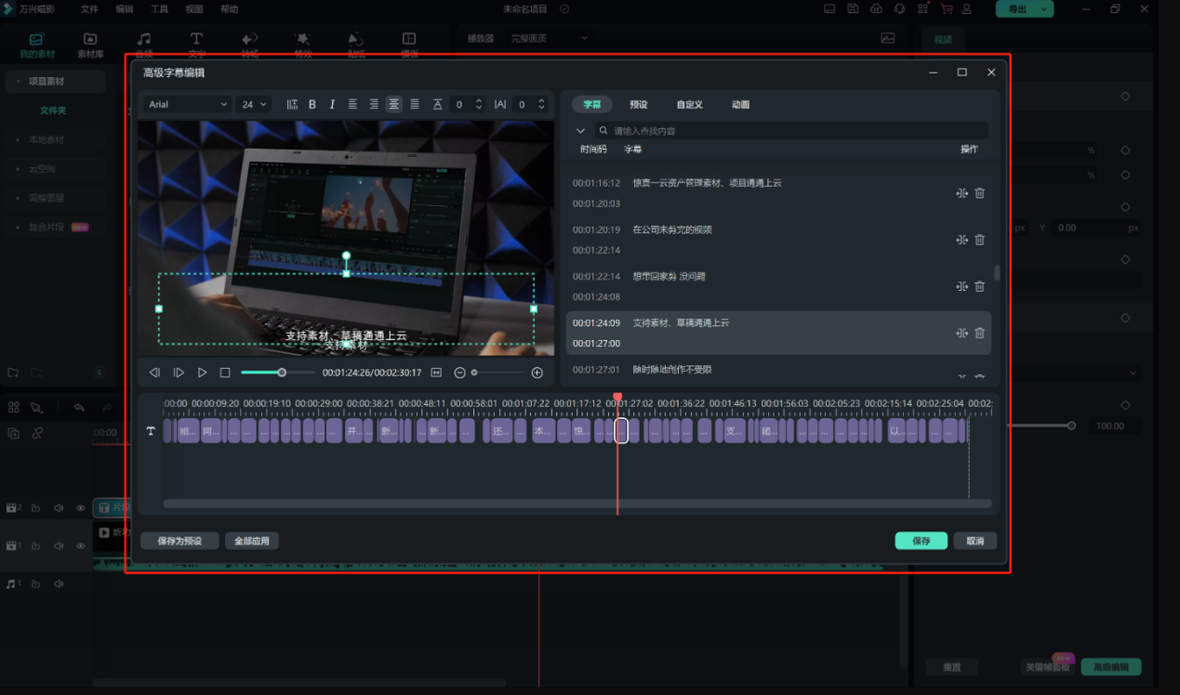Apply left text alignment

(x=353, y=105)
